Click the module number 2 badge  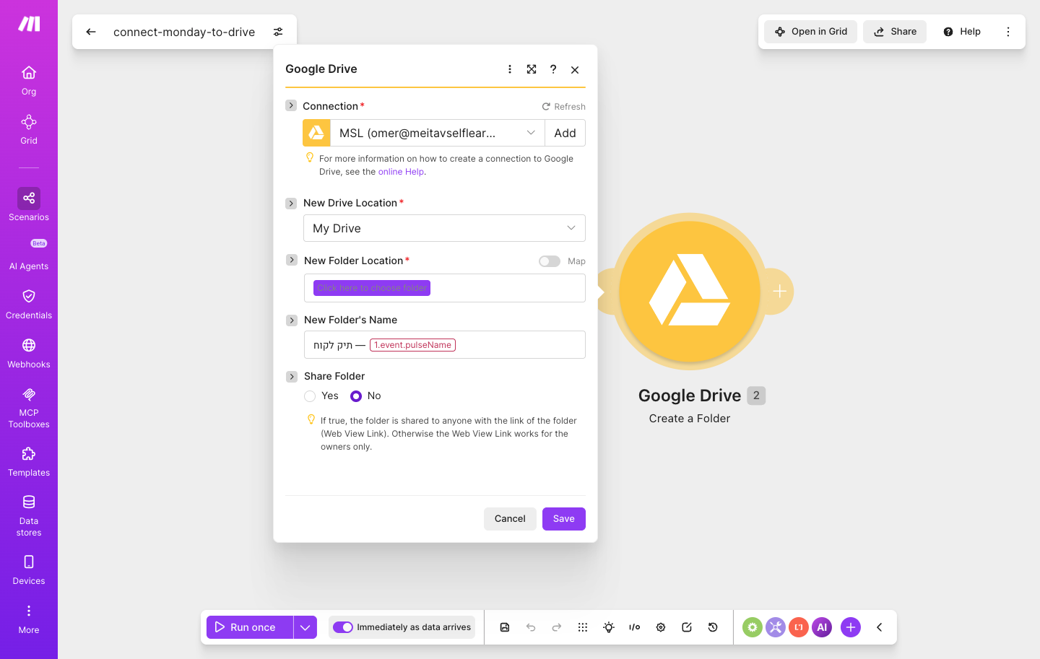pos(756,396)
